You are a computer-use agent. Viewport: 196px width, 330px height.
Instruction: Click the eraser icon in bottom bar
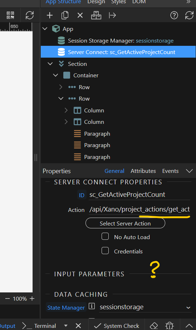tap(154, 326)
